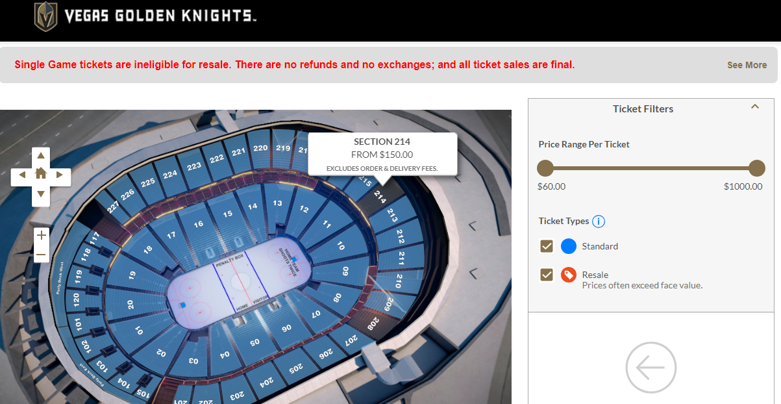Click the minimum price slider handle
Screen dimensions: 781x404
click(x=545, y=168)
